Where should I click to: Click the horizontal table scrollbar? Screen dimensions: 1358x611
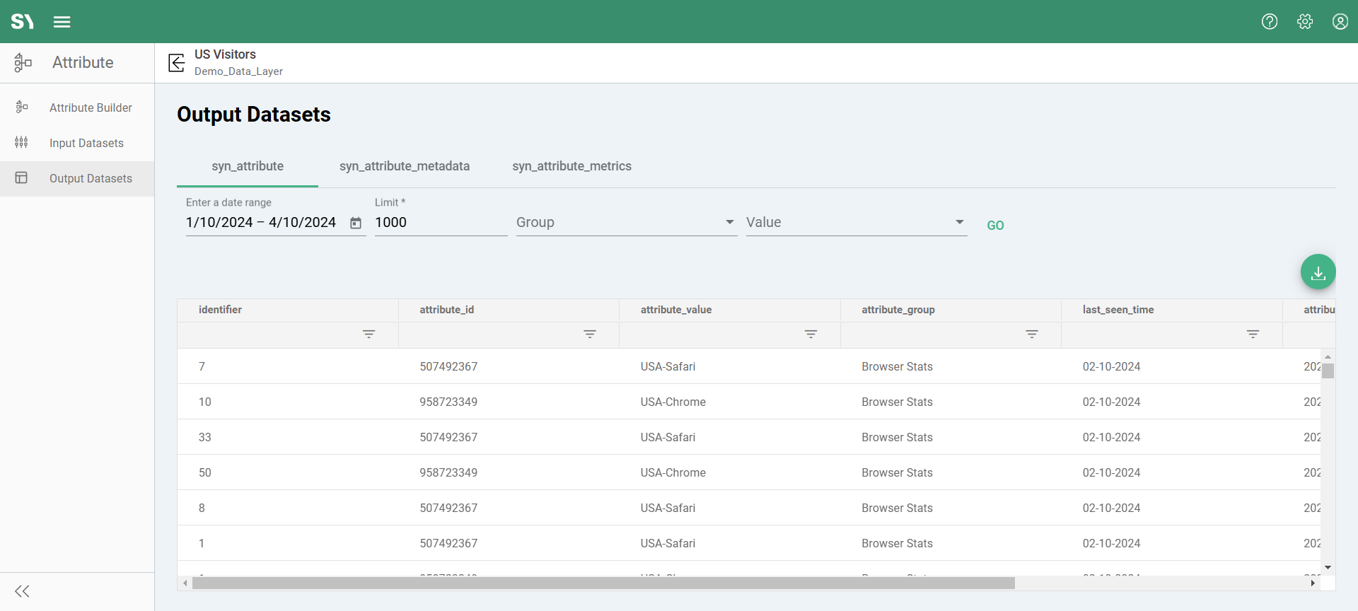[x=603, y=583]
